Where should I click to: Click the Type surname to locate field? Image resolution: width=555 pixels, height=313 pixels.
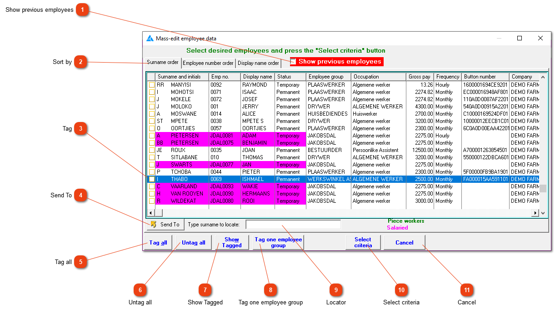click(293, 225)
